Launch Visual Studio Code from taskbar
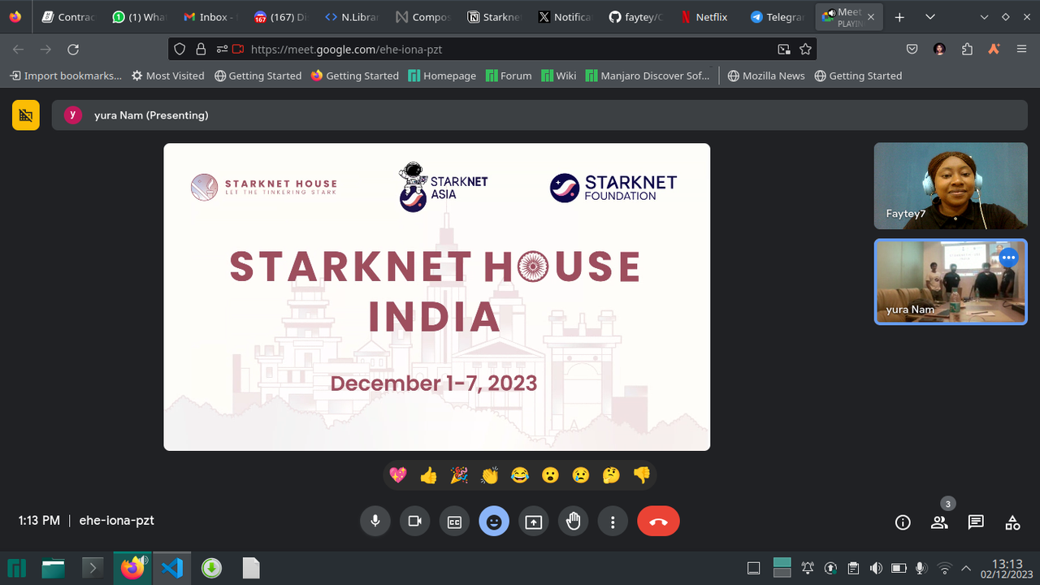Image resolution: width=1040 pixels, height=585 pixels. pos(171,568)
